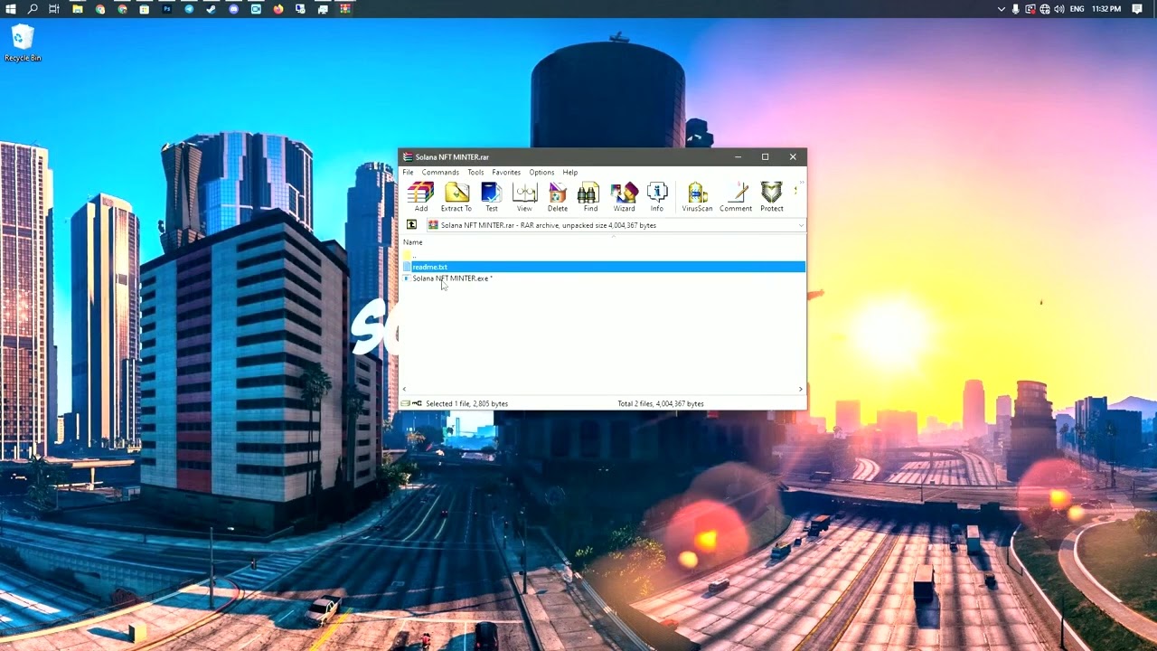Click the taskbar Search icon

click(33, 9)
